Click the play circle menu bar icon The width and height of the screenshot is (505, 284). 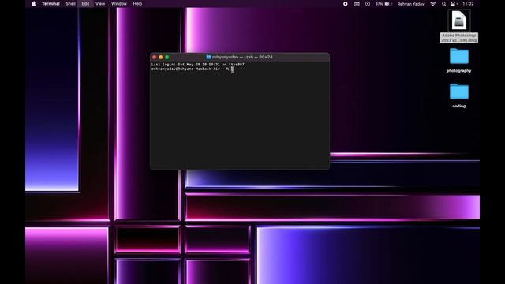tap(368, 4)
